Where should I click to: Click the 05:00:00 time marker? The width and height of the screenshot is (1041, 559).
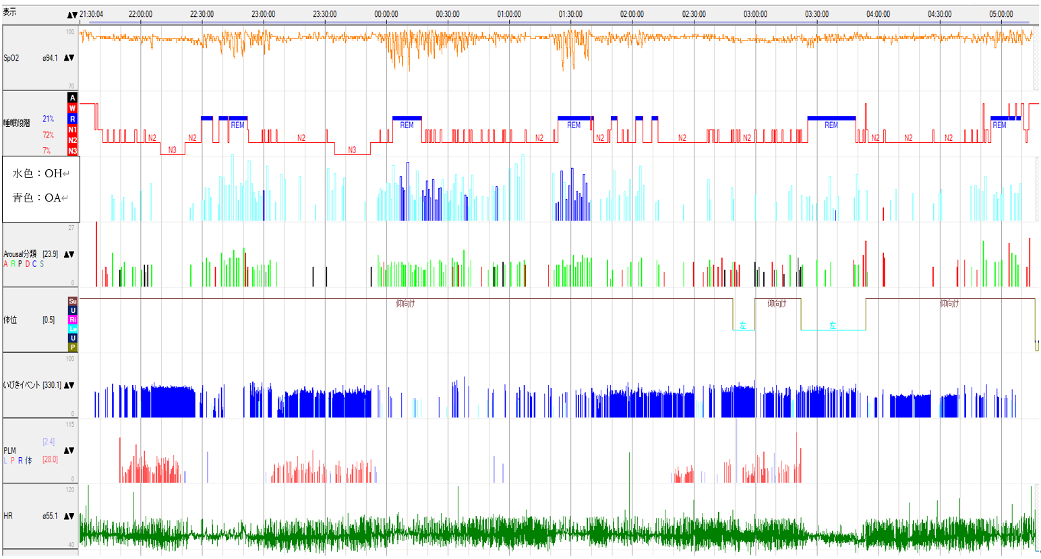tap(1001, 14)
